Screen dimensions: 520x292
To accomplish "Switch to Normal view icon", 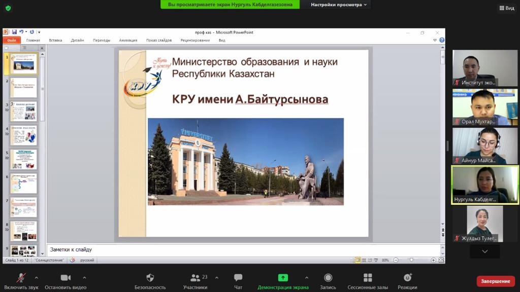I will pos(358,260).
